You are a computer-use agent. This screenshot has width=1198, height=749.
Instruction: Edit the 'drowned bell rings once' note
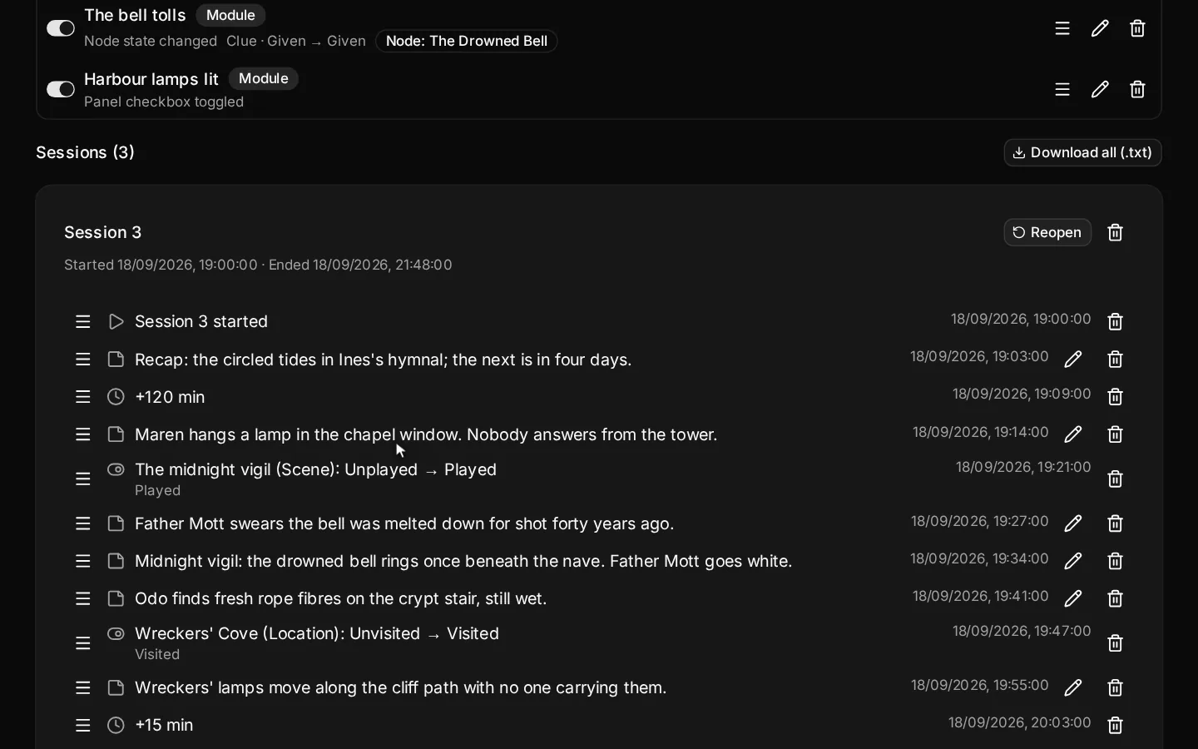(1074, 561)
